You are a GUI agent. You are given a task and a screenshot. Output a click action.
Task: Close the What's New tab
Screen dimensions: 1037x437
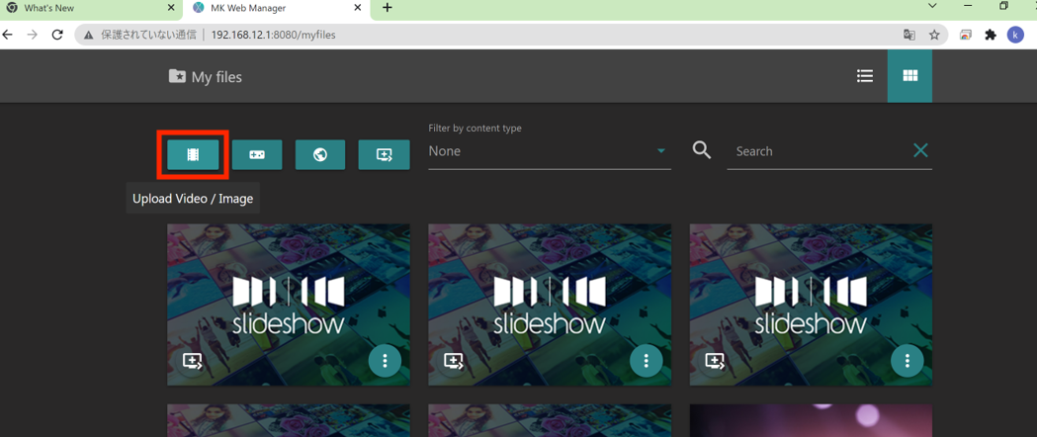click(171, 8)
